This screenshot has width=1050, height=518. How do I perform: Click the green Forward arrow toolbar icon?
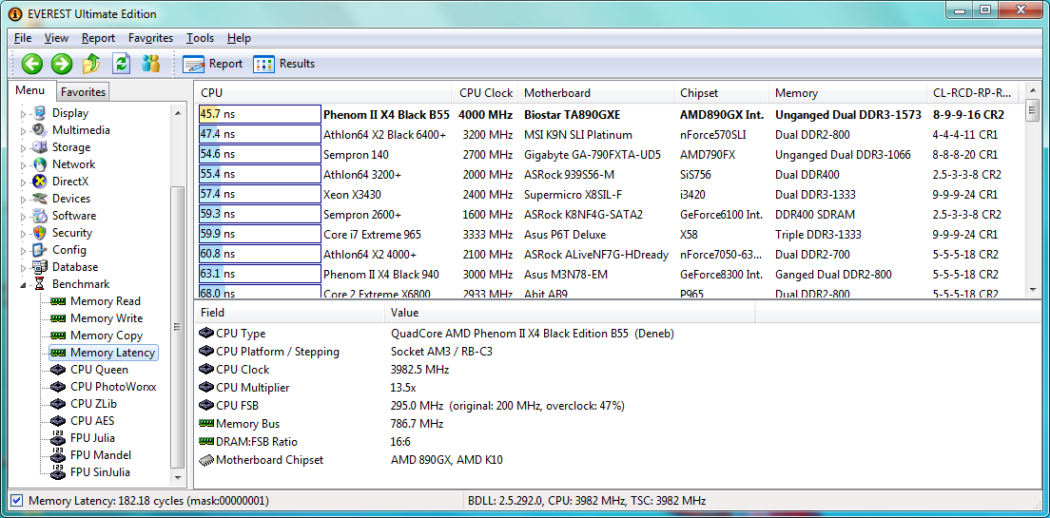62,64
